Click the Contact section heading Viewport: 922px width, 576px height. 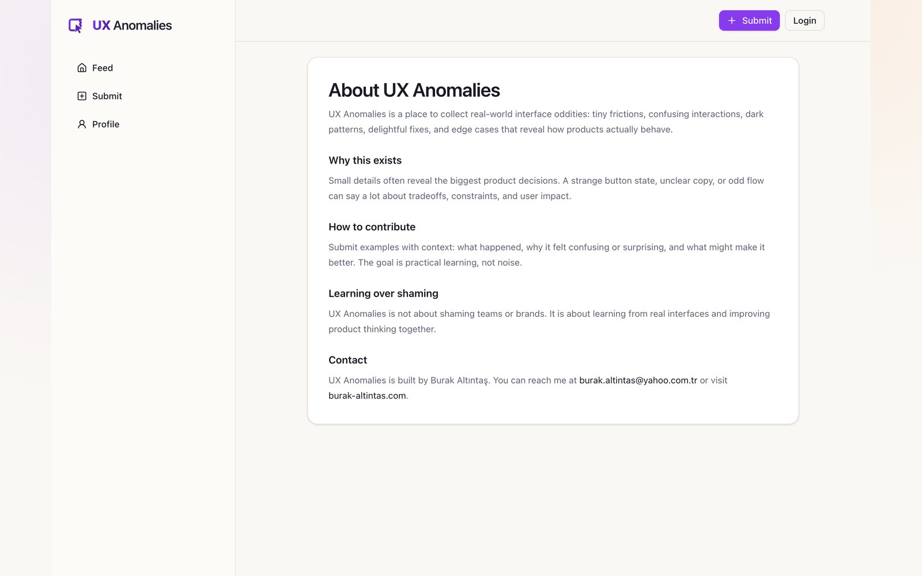(x=347, y=360)
